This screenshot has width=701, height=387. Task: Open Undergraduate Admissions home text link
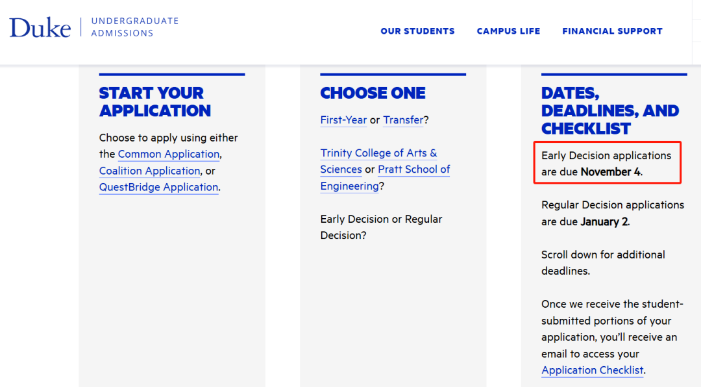tap(134, 27)
